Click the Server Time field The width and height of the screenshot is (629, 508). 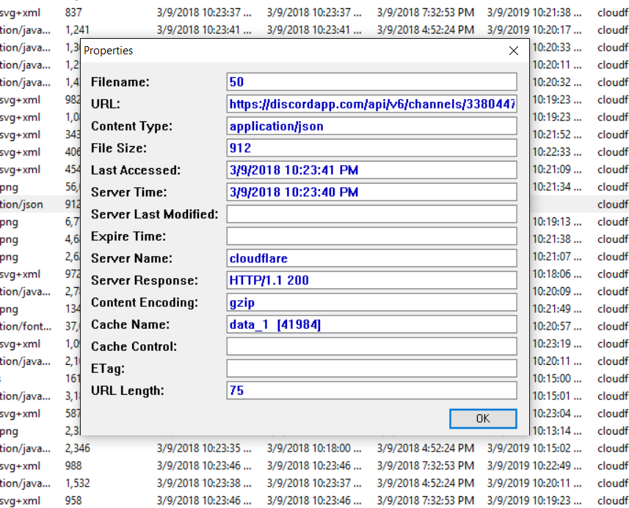tap(371, 192)
